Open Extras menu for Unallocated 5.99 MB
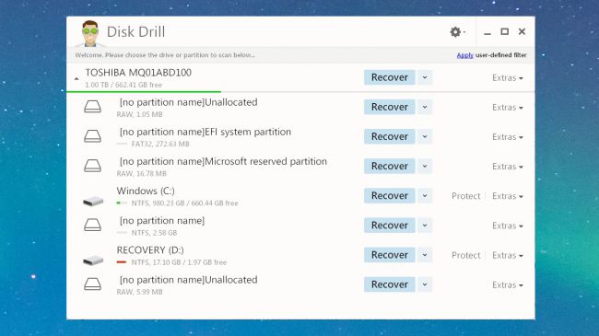The width and height of the screenshot is (599, 336). tap(508, 284)
